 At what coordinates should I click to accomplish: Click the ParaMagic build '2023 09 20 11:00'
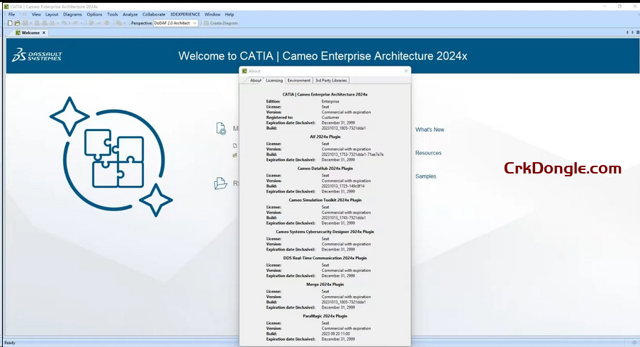coord(335,334)
